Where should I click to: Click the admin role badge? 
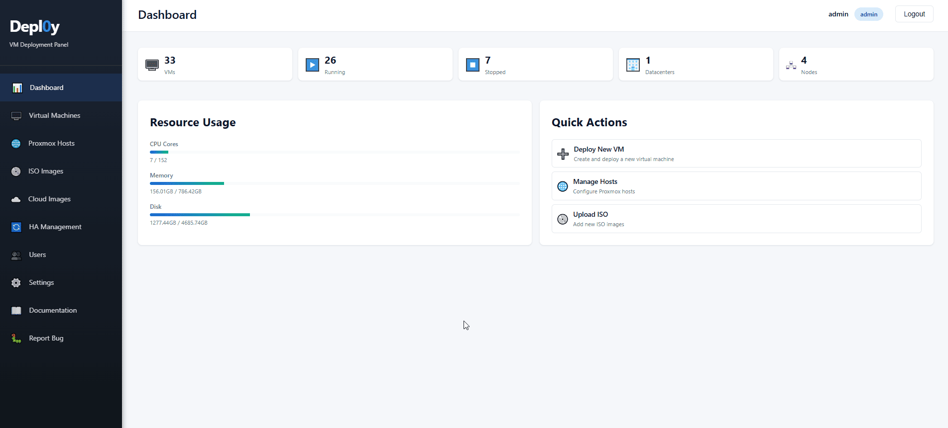click(x=869, y=14)
